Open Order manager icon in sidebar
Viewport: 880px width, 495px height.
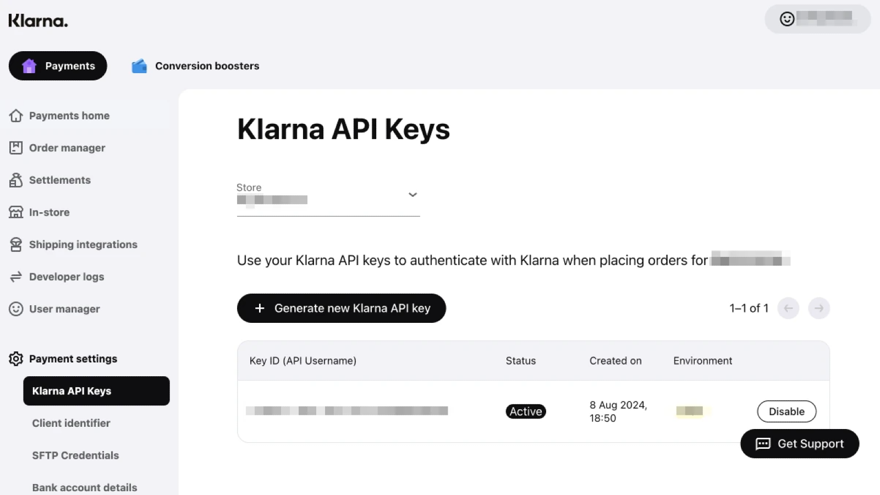[16, 148]
